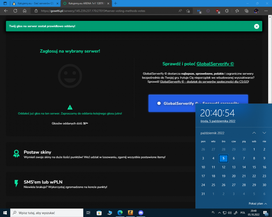The height and width of the screenshot is (217, 272).
Task: Select October 31 in the calendar
Action: pyautogui.click(x=203, y=194)
